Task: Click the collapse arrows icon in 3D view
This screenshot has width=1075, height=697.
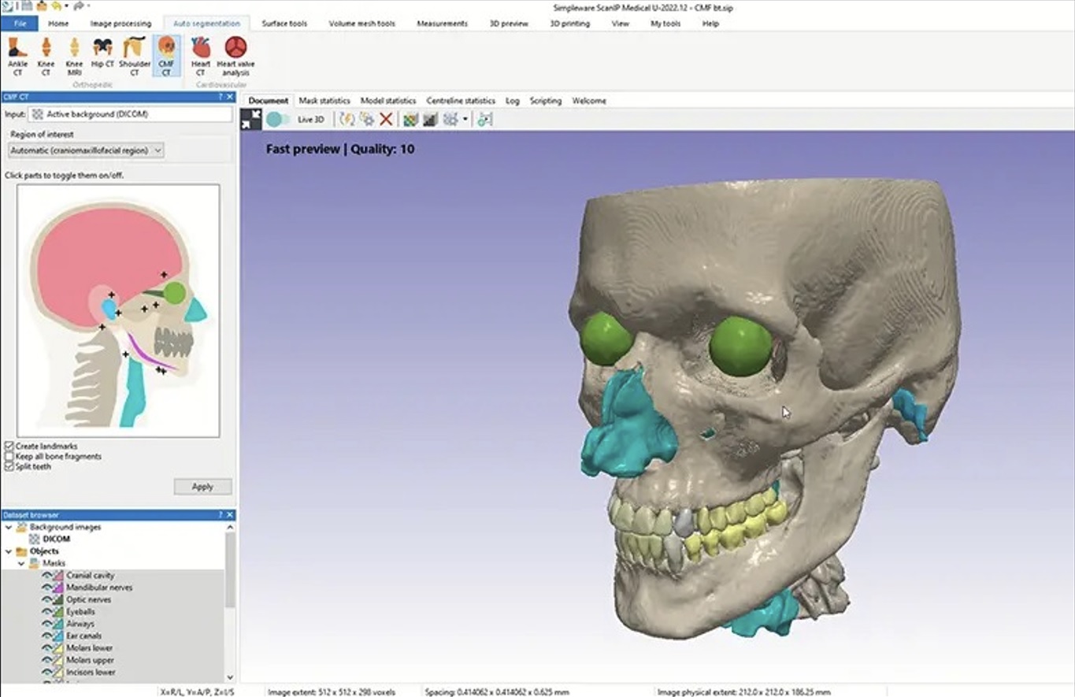Action: pyautogui.click(x=251, y=120)
